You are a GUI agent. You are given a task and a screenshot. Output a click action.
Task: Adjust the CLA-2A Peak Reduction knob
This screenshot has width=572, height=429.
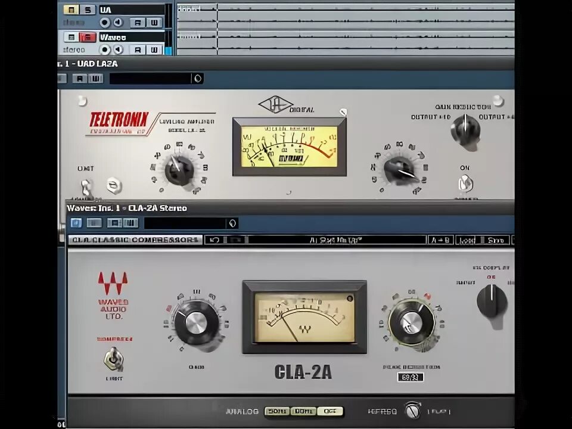tap(411, 323)
